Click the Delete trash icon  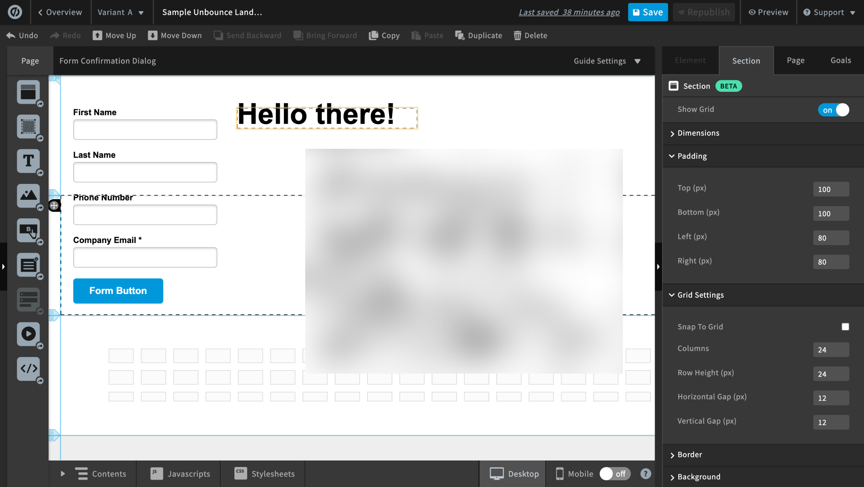[x=517, y=35]
